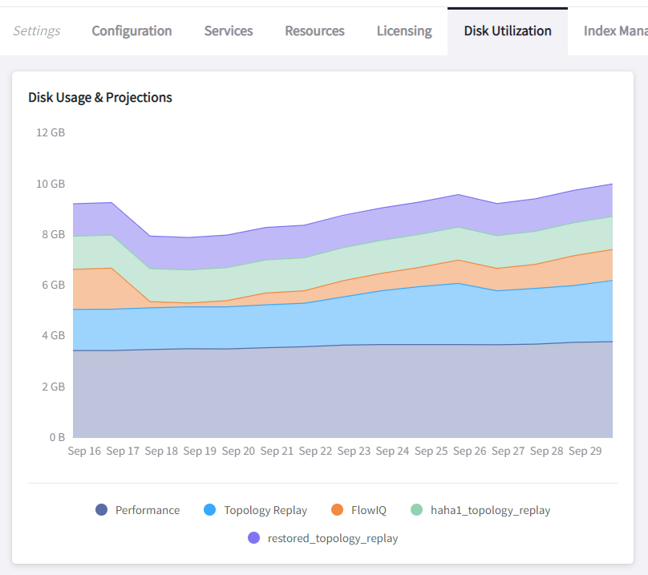This screenshot has width=648, height=575.
Task: Click the green haha1_topology_replay legend dot
Action: pyautogui.click(x=416, y=510)
